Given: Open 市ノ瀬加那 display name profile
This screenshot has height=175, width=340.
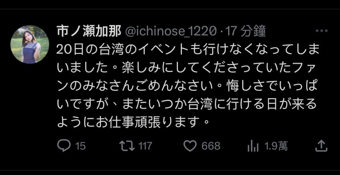Looking at the screenshot, I should pyautogui.click(x=89, y=32).
